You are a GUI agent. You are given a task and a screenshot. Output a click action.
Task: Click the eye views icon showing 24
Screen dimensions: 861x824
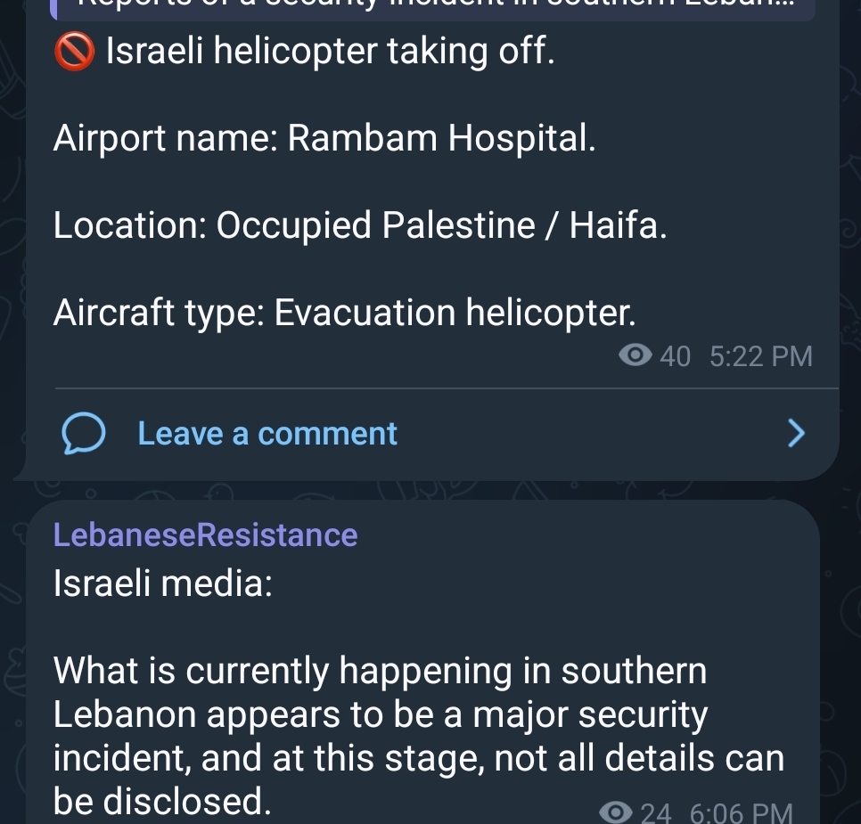(616, 812)
